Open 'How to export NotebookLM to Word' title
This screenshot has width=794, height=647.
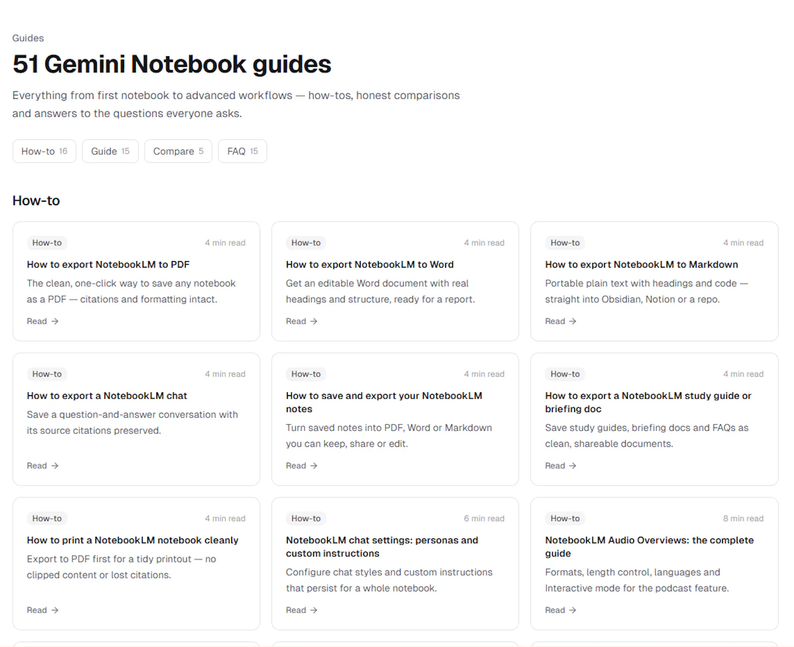370,265
